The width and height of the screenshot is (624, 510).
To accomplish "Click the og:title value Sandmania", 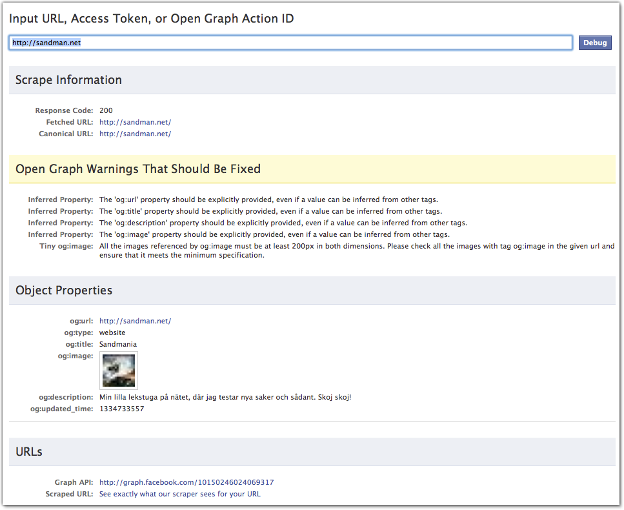I will (117, 344).
